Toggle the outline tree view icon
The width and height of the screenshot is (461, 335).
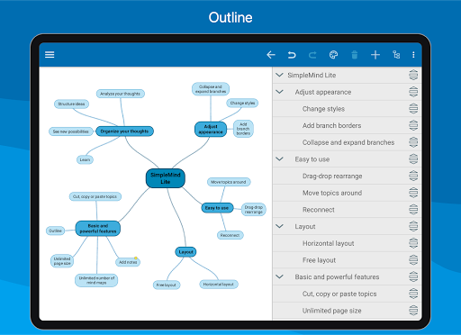[x=396, y=55]
